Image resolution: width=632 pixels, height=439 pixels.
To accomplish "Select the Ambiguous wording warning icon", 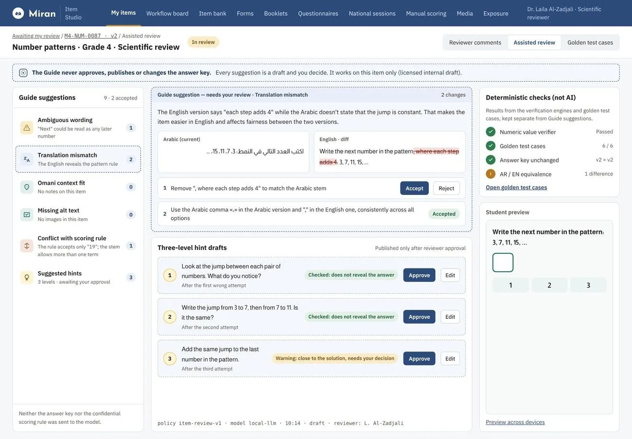I will click(x=27, y=128).
